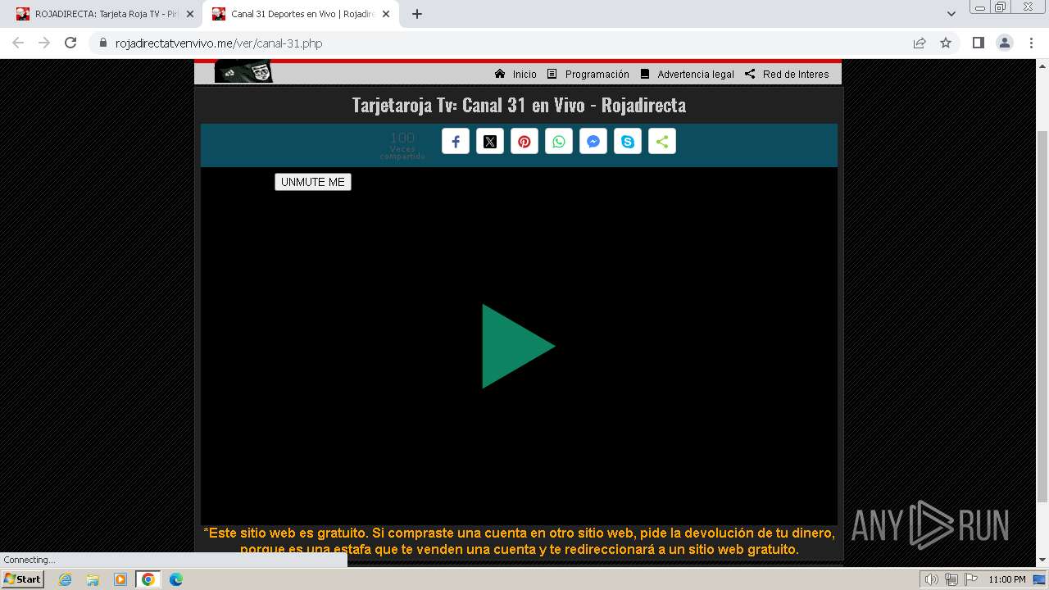This screenshot has height=590, width=1049.
Task: Expand the tab search dropdown arrow
Action: 951,14
